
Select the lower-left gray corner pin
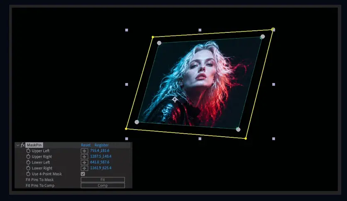pyautogui.click(x=137, y=122)
